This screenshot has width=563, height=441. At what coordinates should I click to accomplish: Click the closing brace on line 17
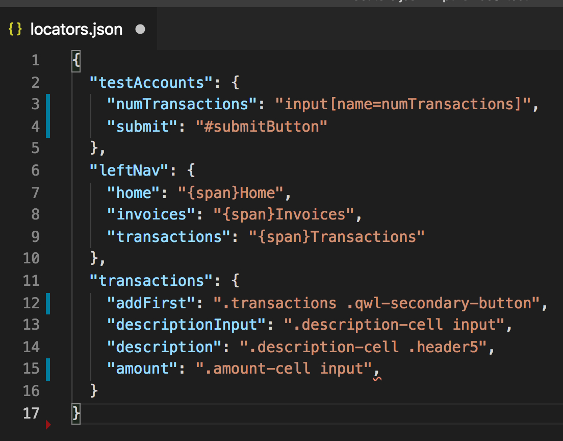click(x=76, y=413)
